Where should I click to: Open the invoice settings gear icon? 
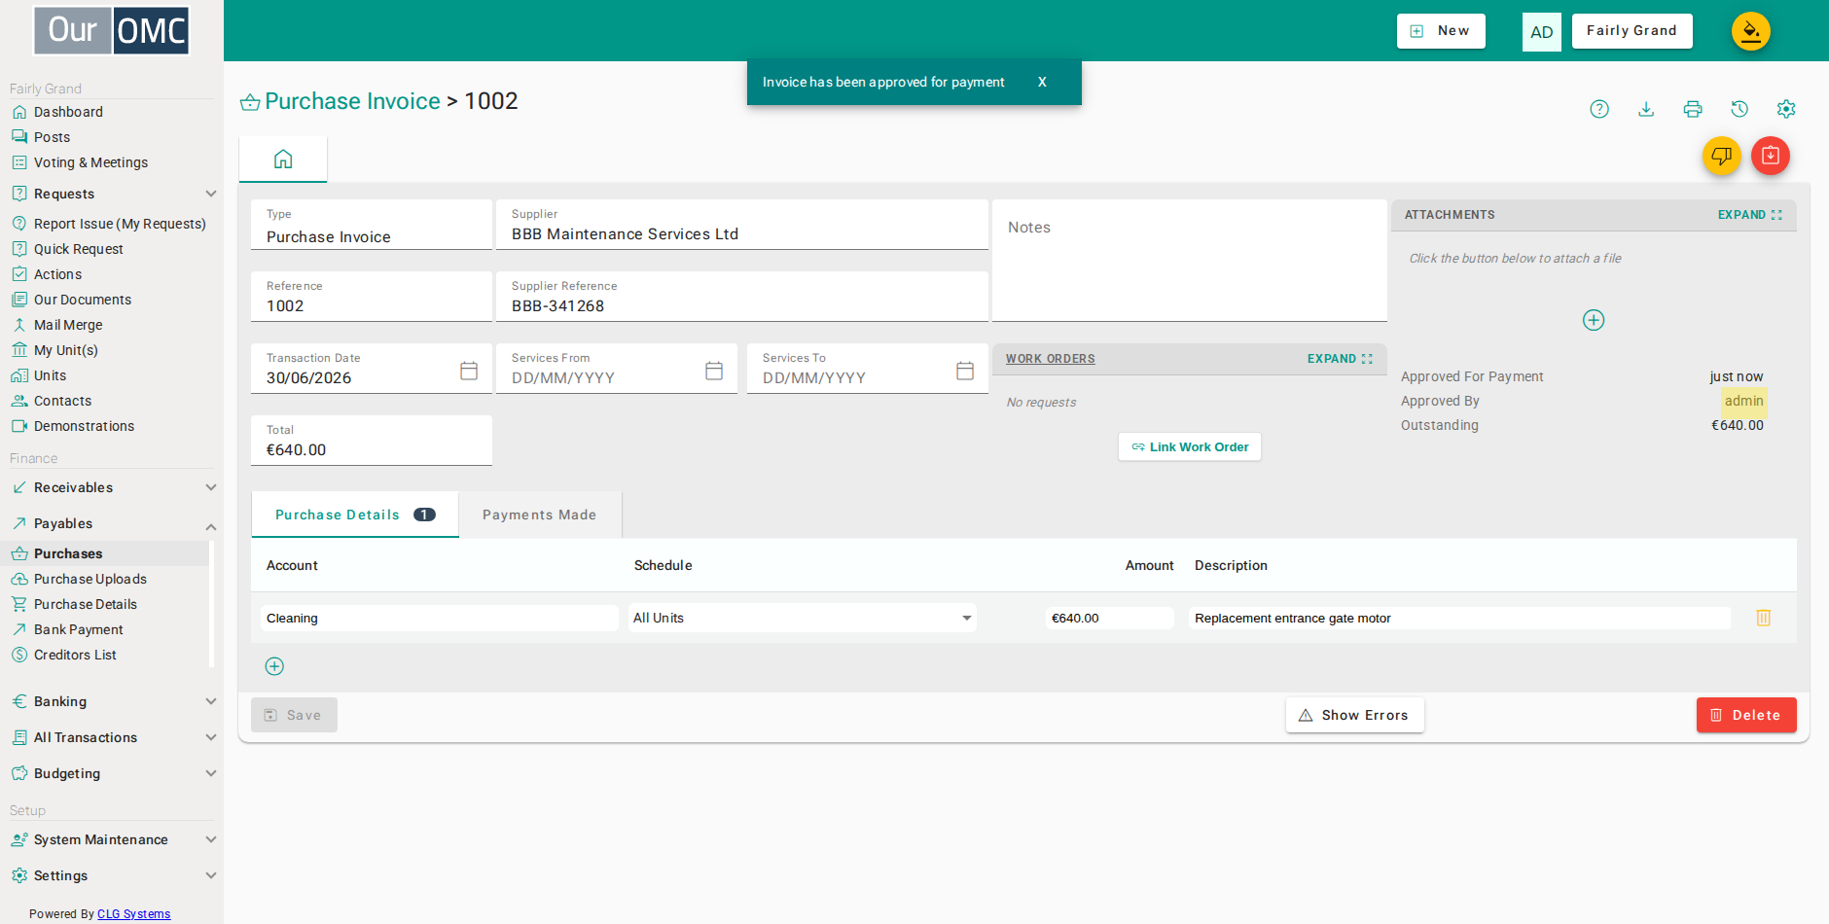pos(1786,109)
